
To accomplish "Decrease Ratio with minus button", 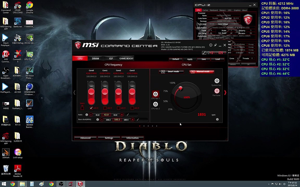I will click(91, 115).
